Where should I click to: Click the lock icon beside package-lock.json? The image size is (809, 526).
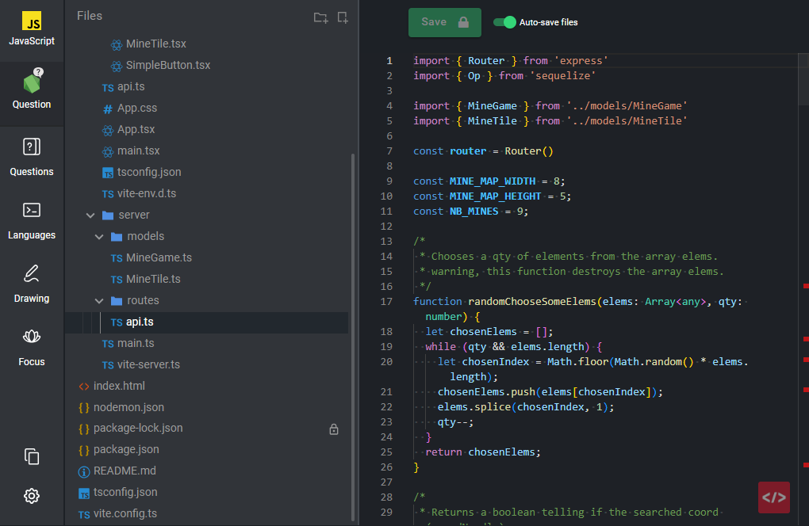click(x=334, y=429)
